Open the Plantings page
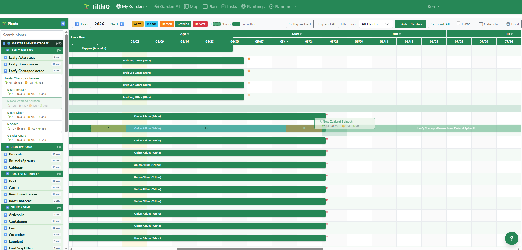Screen dimensions: 522x250 coord(253,6)
